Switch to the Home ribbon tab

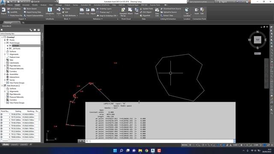10,5
